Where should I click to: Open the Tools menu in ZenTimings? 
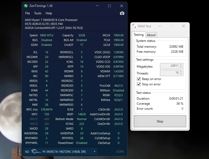tap(38, 13)
